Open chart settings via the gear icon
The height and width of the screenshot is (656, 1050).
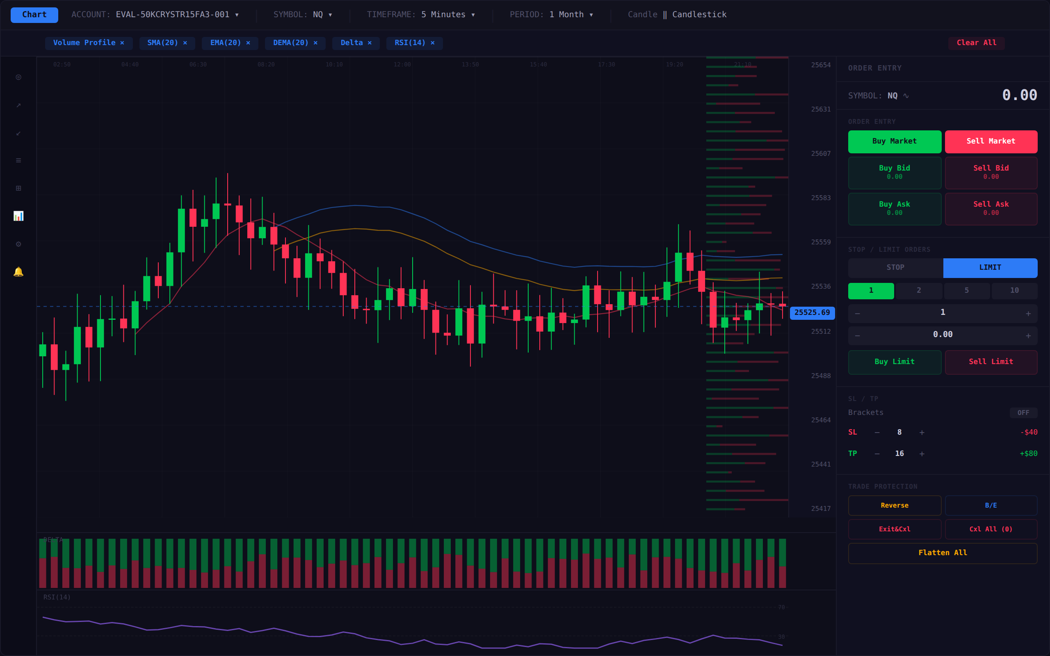point(18,244)
